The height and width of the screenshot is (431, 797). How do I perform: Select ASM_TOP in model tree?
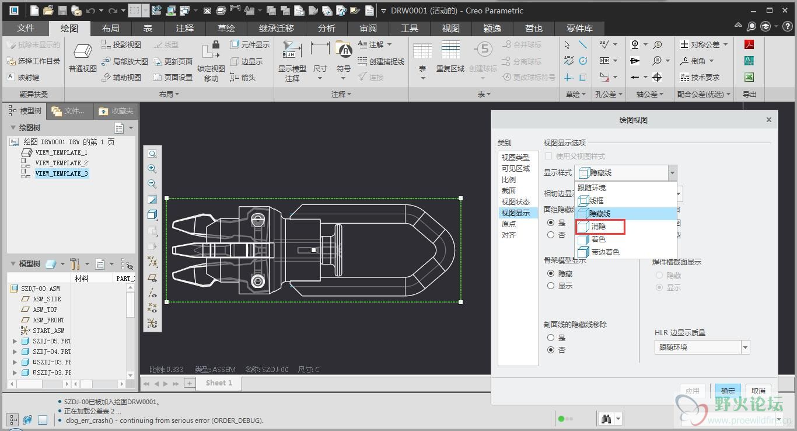click(x=45, y=310)
